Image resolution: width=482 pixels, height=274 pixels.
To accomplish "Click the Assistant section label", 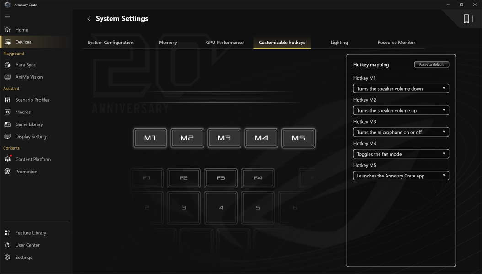I will (x=11, y=89).
